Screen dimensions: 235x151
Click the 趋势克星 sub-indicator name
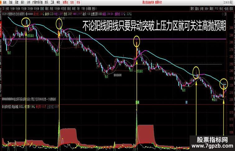[x=7, y=107]
